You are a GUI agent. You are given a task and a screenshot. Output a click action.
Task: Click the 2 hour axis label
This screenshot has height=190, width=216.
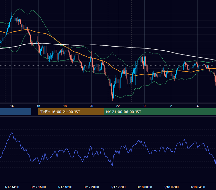(x=171, y=106)
